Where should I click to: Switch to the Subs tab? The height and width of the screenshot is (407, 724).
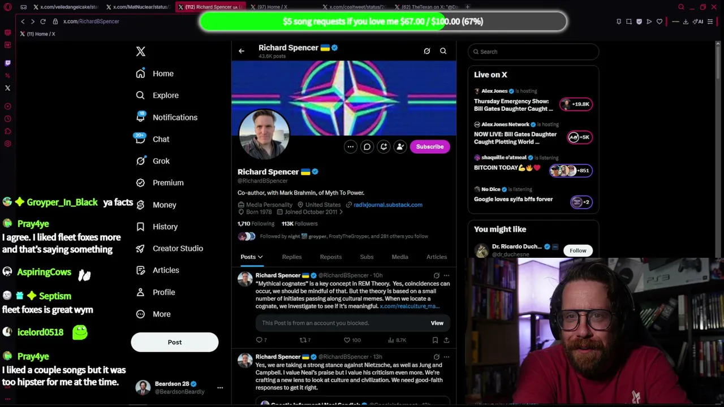(x=367, y=257)
